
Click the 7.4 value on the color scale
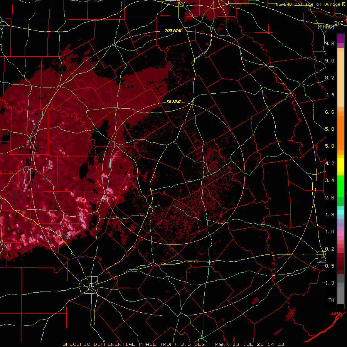tap(330, 95)
